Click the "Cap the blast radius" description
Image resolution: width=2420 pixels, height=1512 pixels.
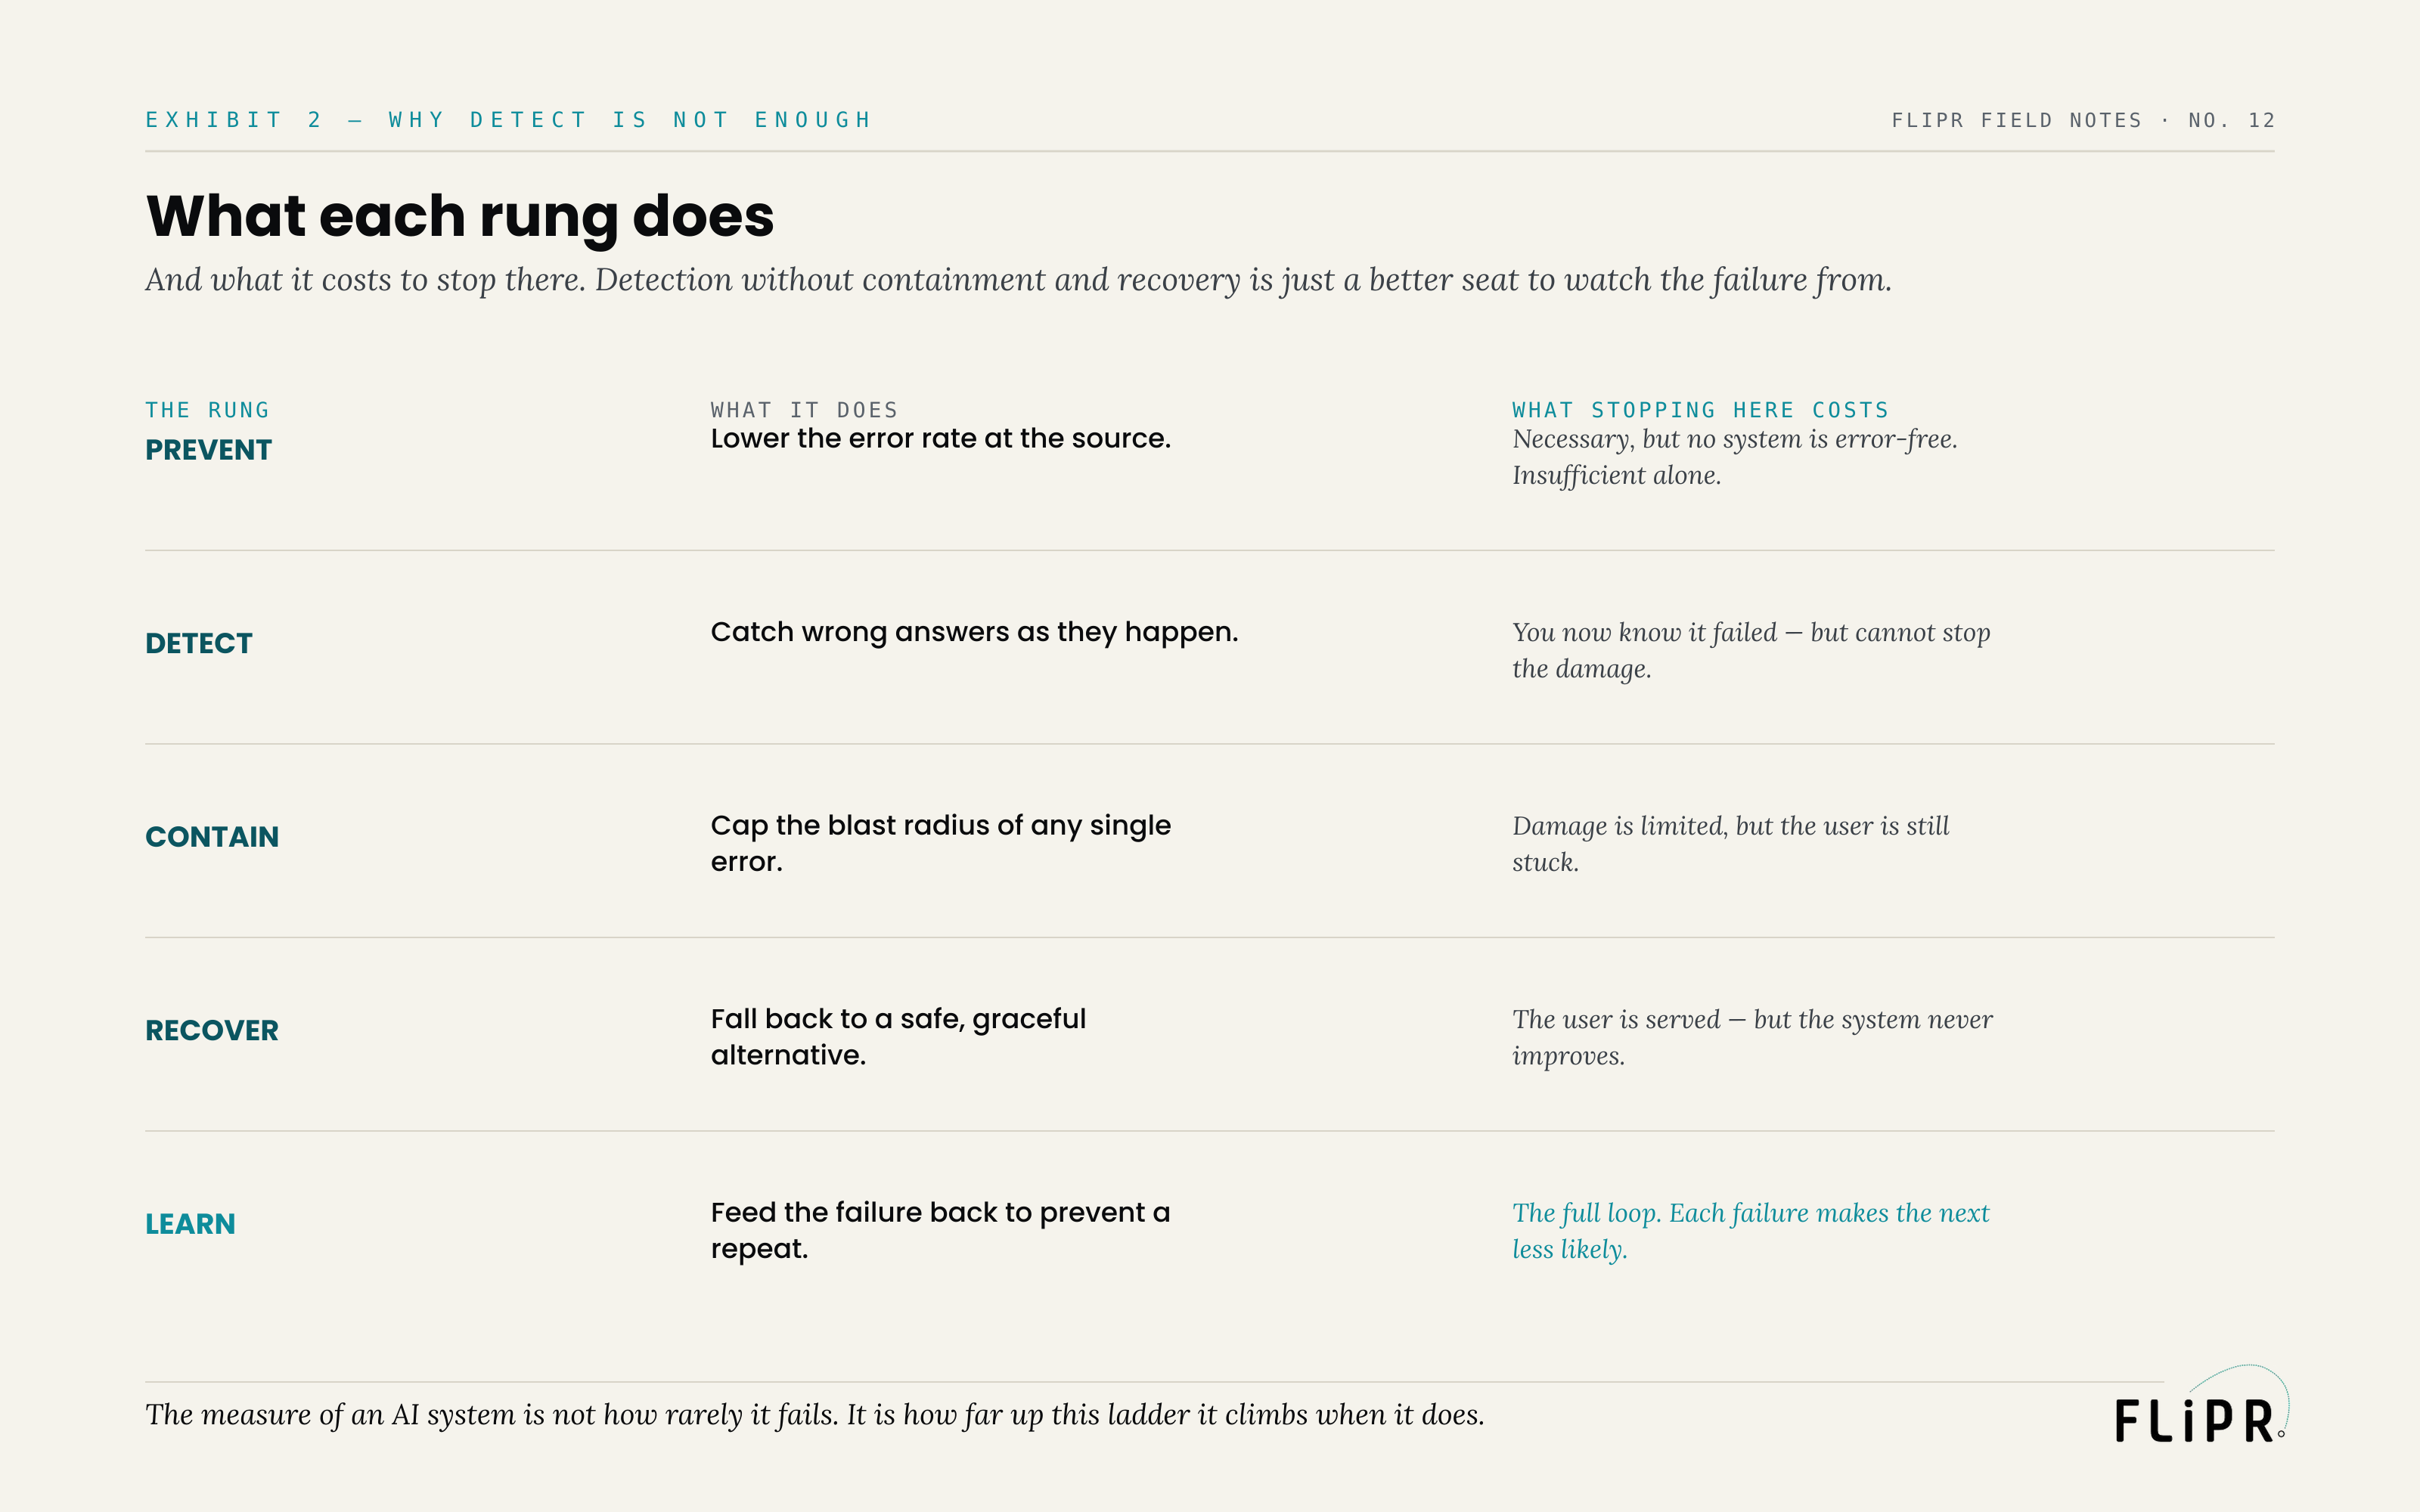[941, 843]
